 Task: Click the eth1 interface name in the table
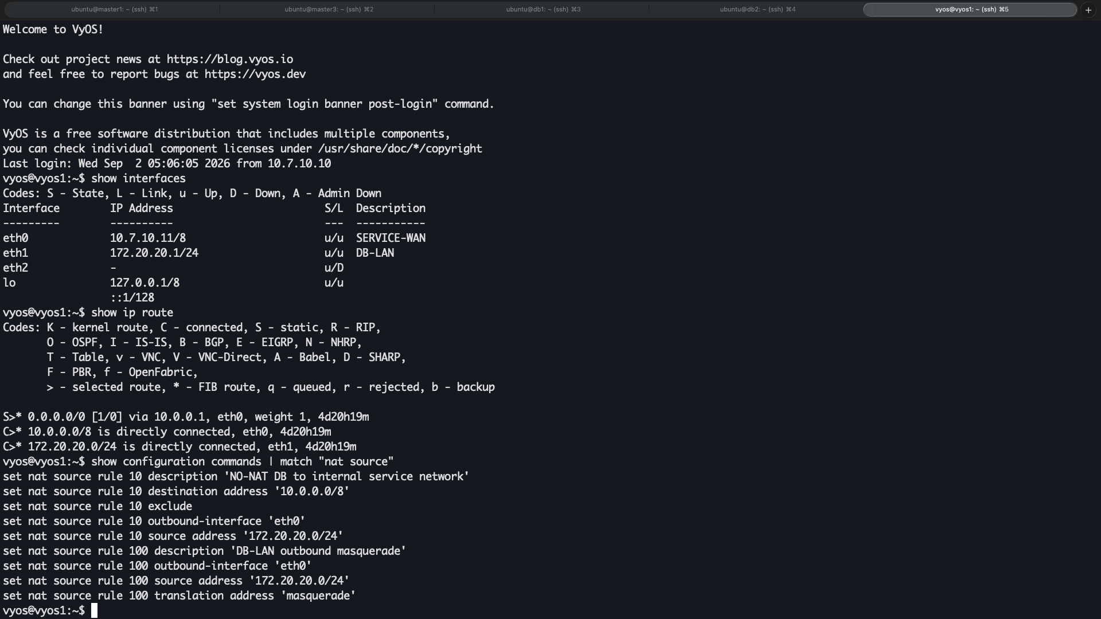(15, 253)
